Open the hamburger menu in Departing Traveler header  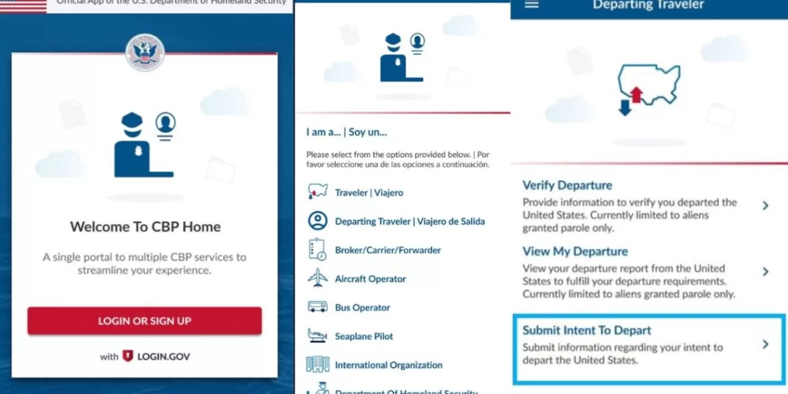(x=532, y=3)
